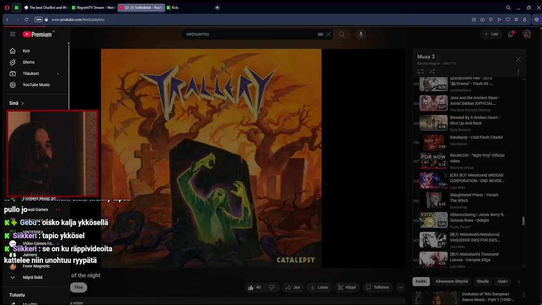Expand the Sinä section
Viewport: 542px width, 305px height.
pyautogui.click(x=17, y=103)
